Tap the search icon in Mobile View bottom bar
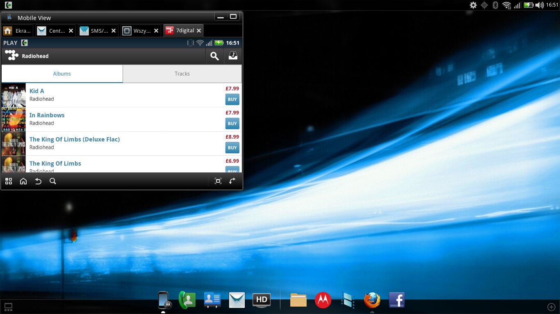This screenshot has height=314, width=560. click(x=53, y=181)
